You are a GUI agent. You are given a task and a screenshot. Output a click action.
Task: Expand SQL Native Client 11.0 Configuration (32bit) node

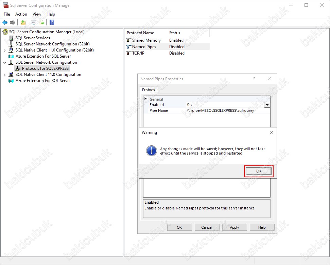5,50
